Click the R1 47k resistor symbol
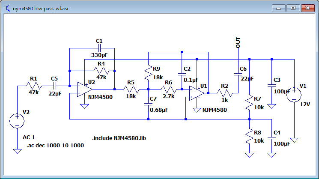Image resolution: width=319 pixels, height=179 pixels. pyautogui.click(x=34, y=87)
